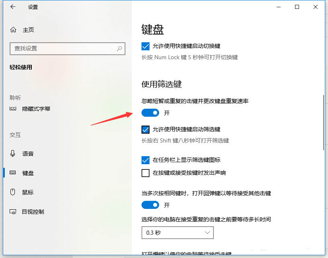Uncheck 允许使用快捷键启动筛选键 checkbox
This screenshot has width=328, height=258.
[x=146, y=130]
